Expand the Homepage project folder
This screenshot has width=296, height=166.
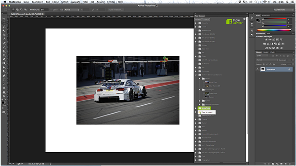196,71
